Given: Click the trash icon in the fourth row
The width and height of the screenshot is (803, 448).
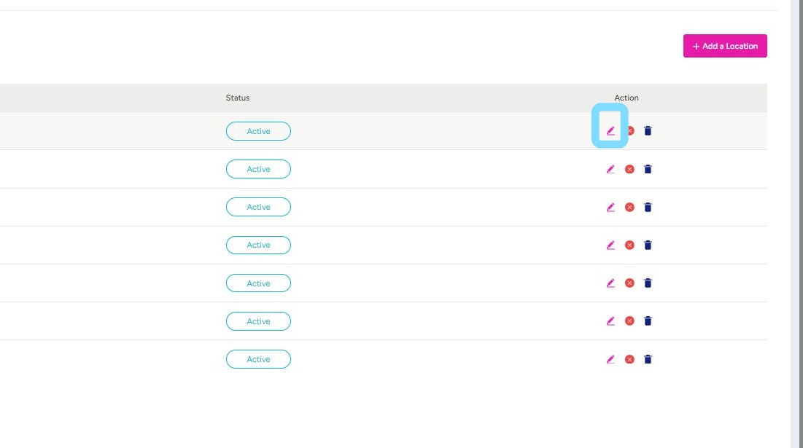Looking at the screenshot, I should coord(648,245).
